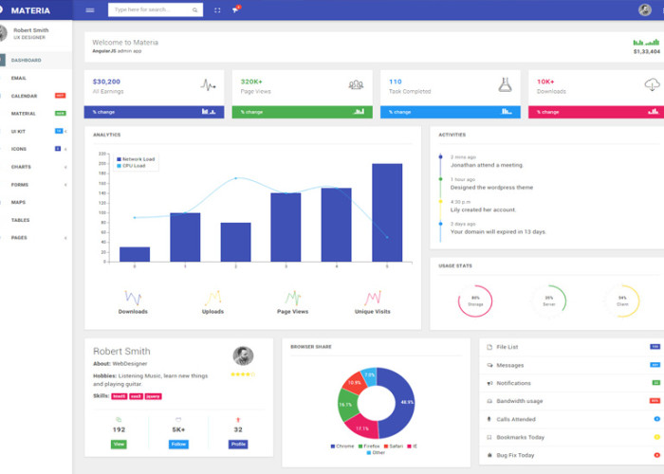Image resolution: width=664 pixels, height=474 pixels.
Task: Toggle the hamburger menu icon
Action: (90, 10)
